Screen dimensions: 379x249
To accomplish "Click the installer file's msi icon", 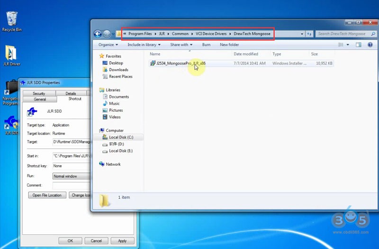I will [x=153, y=63].
